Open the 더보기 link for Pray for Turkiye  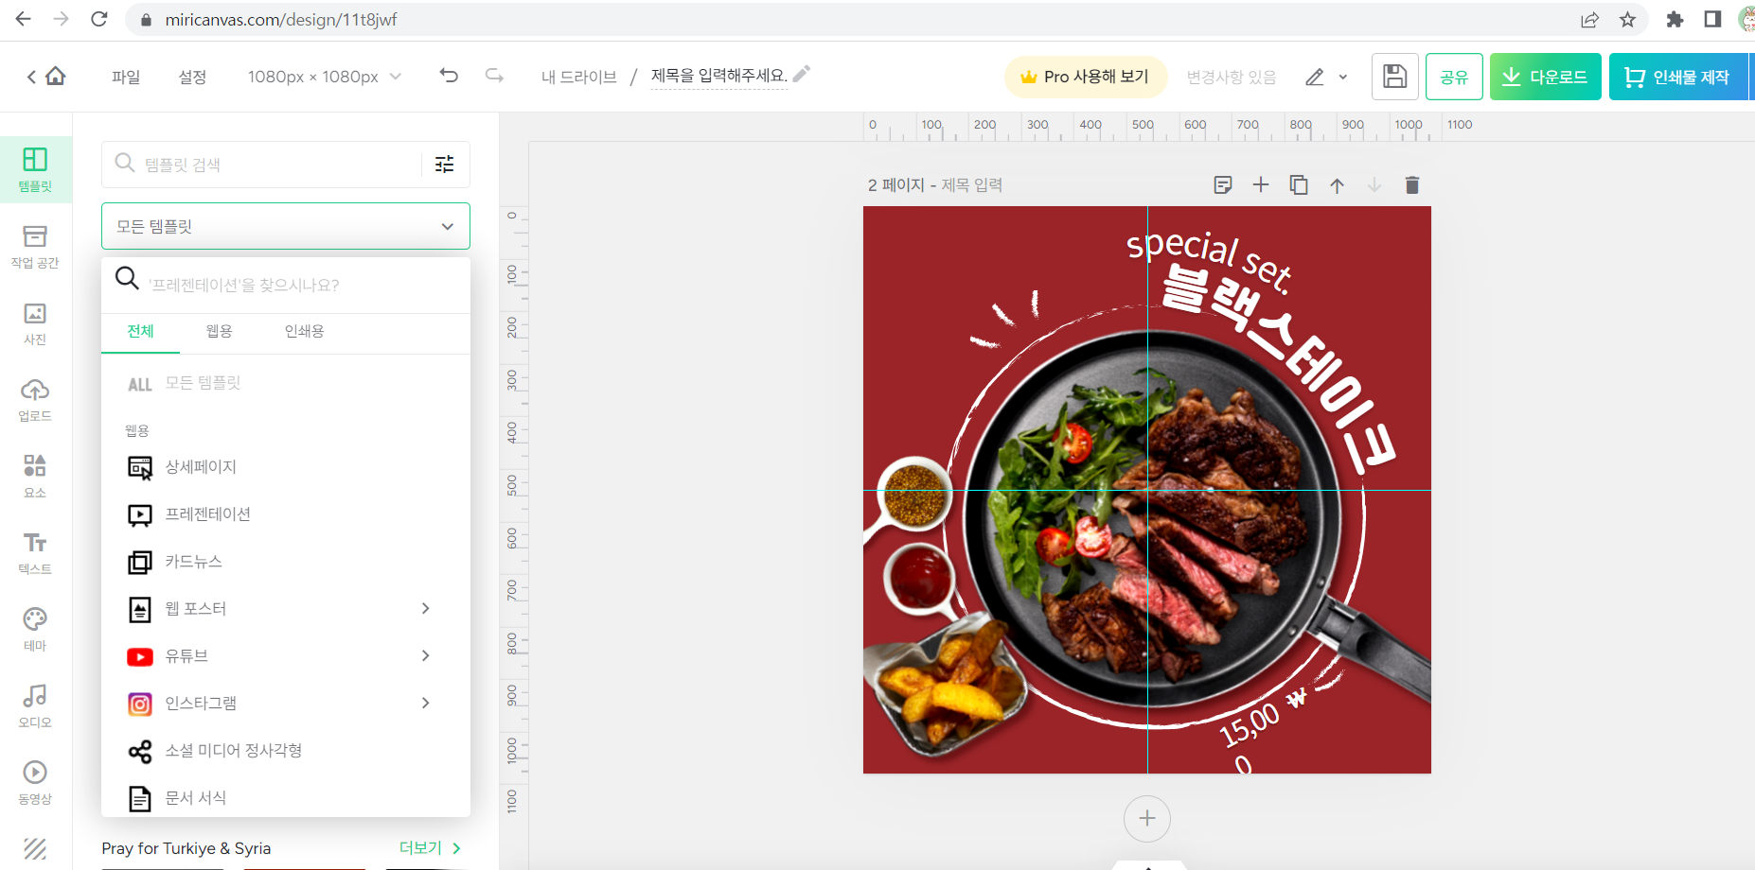[x=430, y=848]
